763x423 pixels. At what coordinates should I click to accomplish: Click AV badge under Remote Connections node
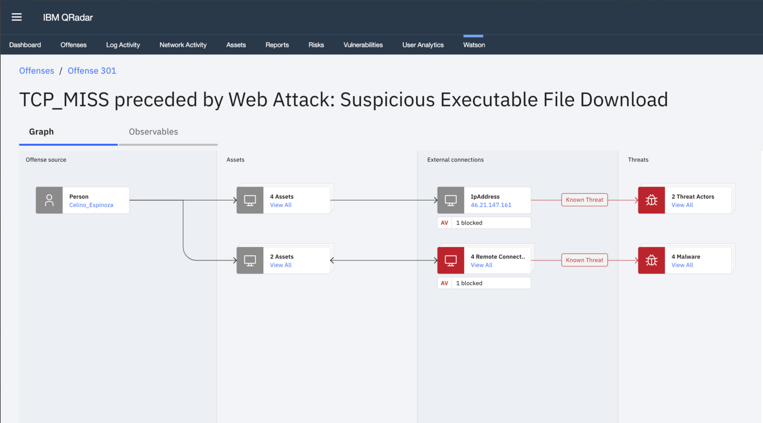[x=444, y=283]
